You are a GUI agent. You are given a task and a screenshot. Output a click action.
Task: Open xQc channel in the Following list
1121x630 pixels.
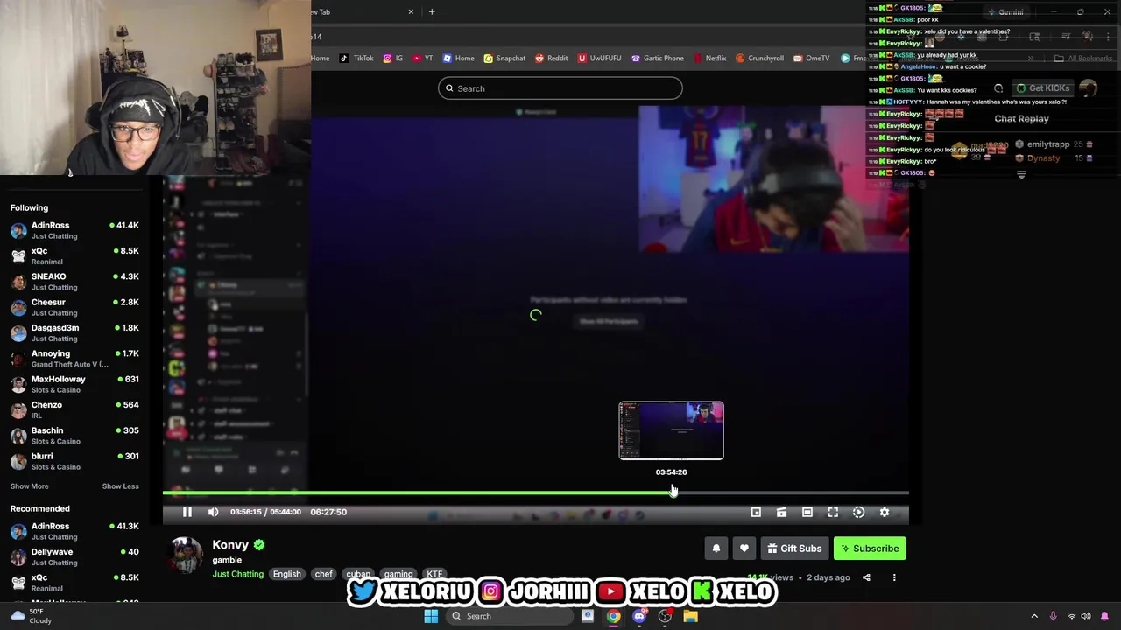click(74, 255)
